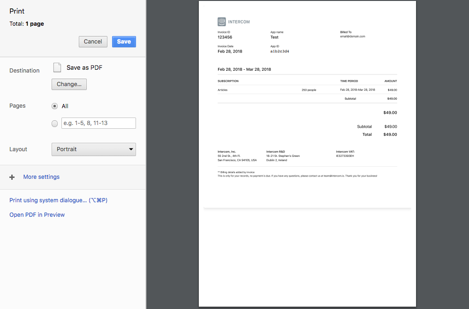Screen dimensions: 469x309
Task: Open Print using system dialogue
Action: pyautogui.click(x=58, y=200)
